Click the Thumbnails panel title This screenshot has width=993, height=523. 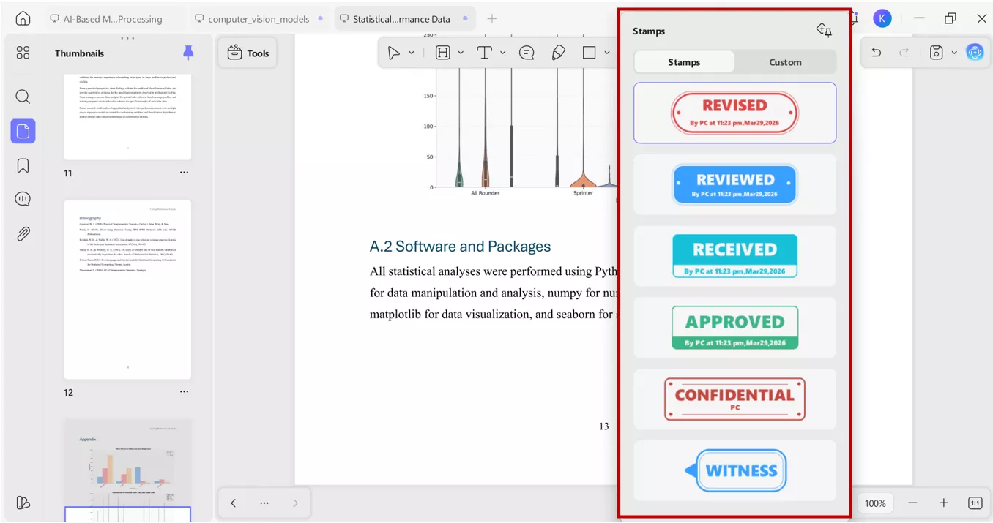pyautogui.click(x=79, y=53)
